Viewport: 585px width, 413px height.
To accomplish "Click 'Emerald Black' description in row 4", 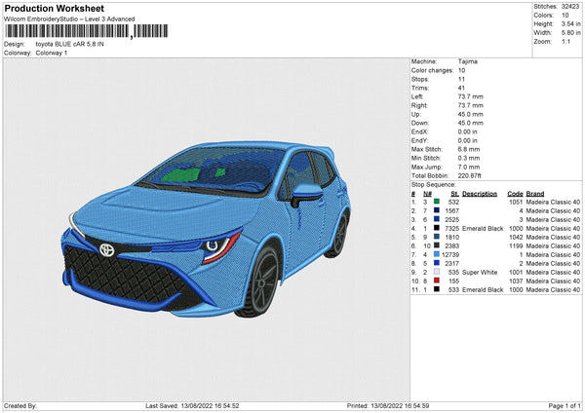I will [x=483, y=228].
